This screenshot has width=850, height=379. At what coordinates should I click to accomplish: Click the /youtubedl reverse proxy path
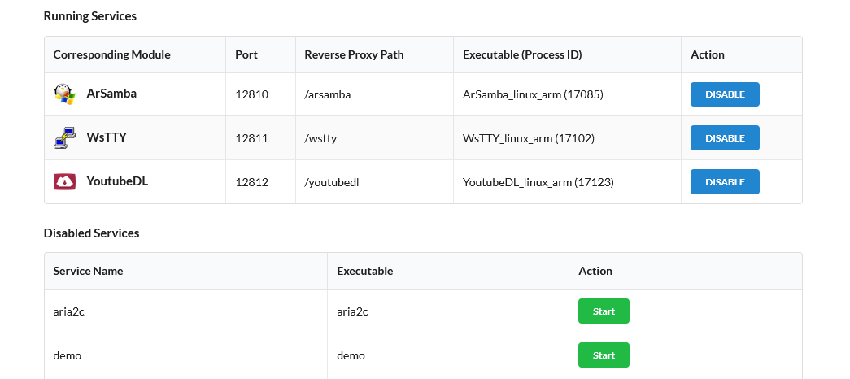click(332, 182)
